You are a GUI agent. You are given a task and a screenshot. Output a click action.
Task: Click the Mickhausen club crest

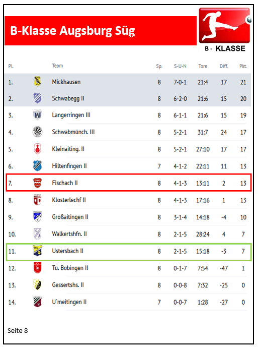pos(38,81)
